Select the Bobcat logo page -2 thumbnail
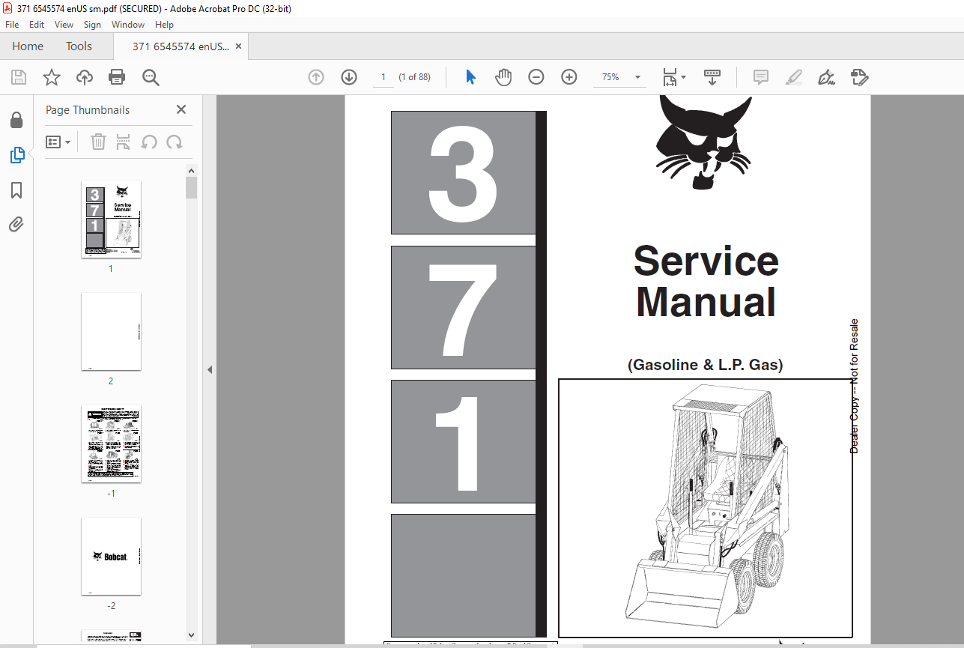Screen dimensions: 964x648 point(111,556)
